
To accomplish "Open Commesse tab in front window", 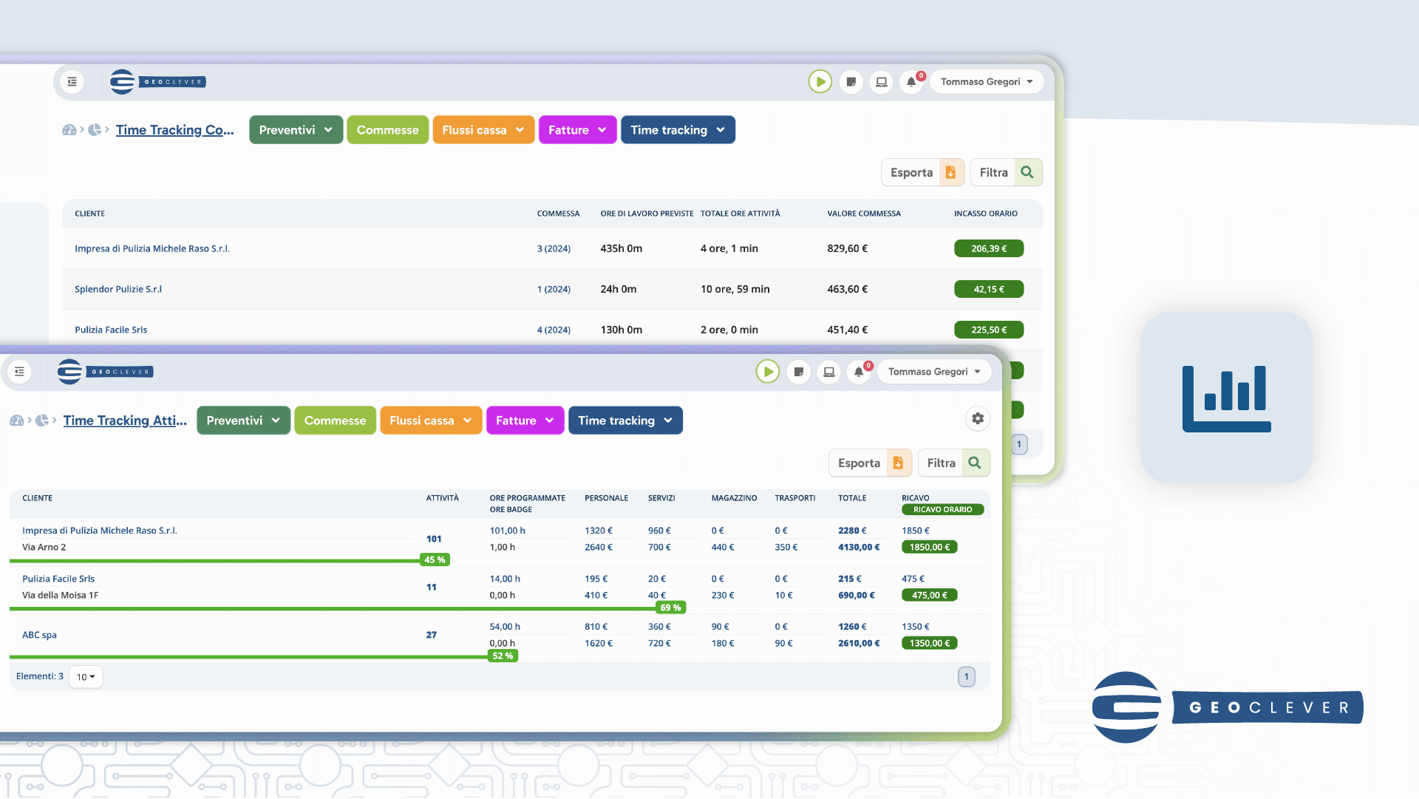I will coord(335,421).
